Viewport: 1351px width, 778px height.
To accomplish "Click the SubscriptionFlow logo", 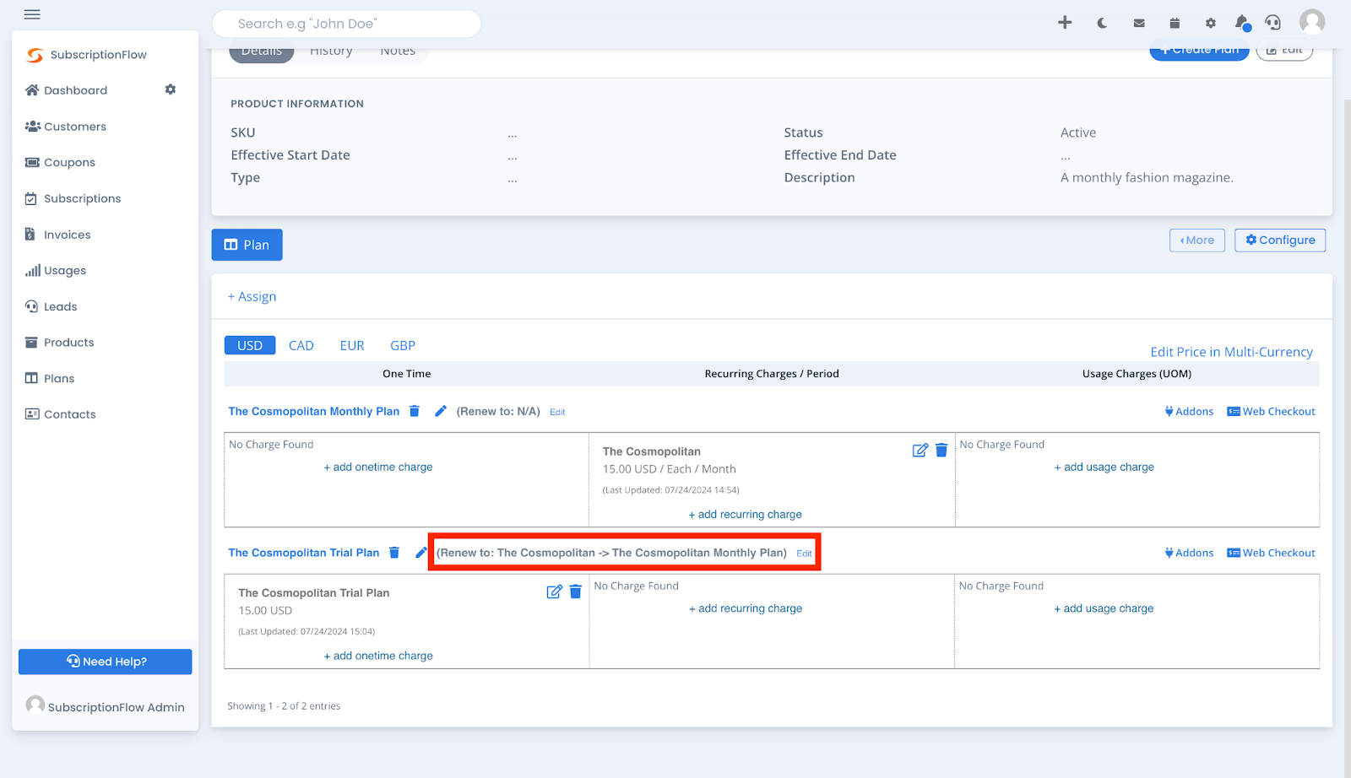I will (x=86, y=55).
